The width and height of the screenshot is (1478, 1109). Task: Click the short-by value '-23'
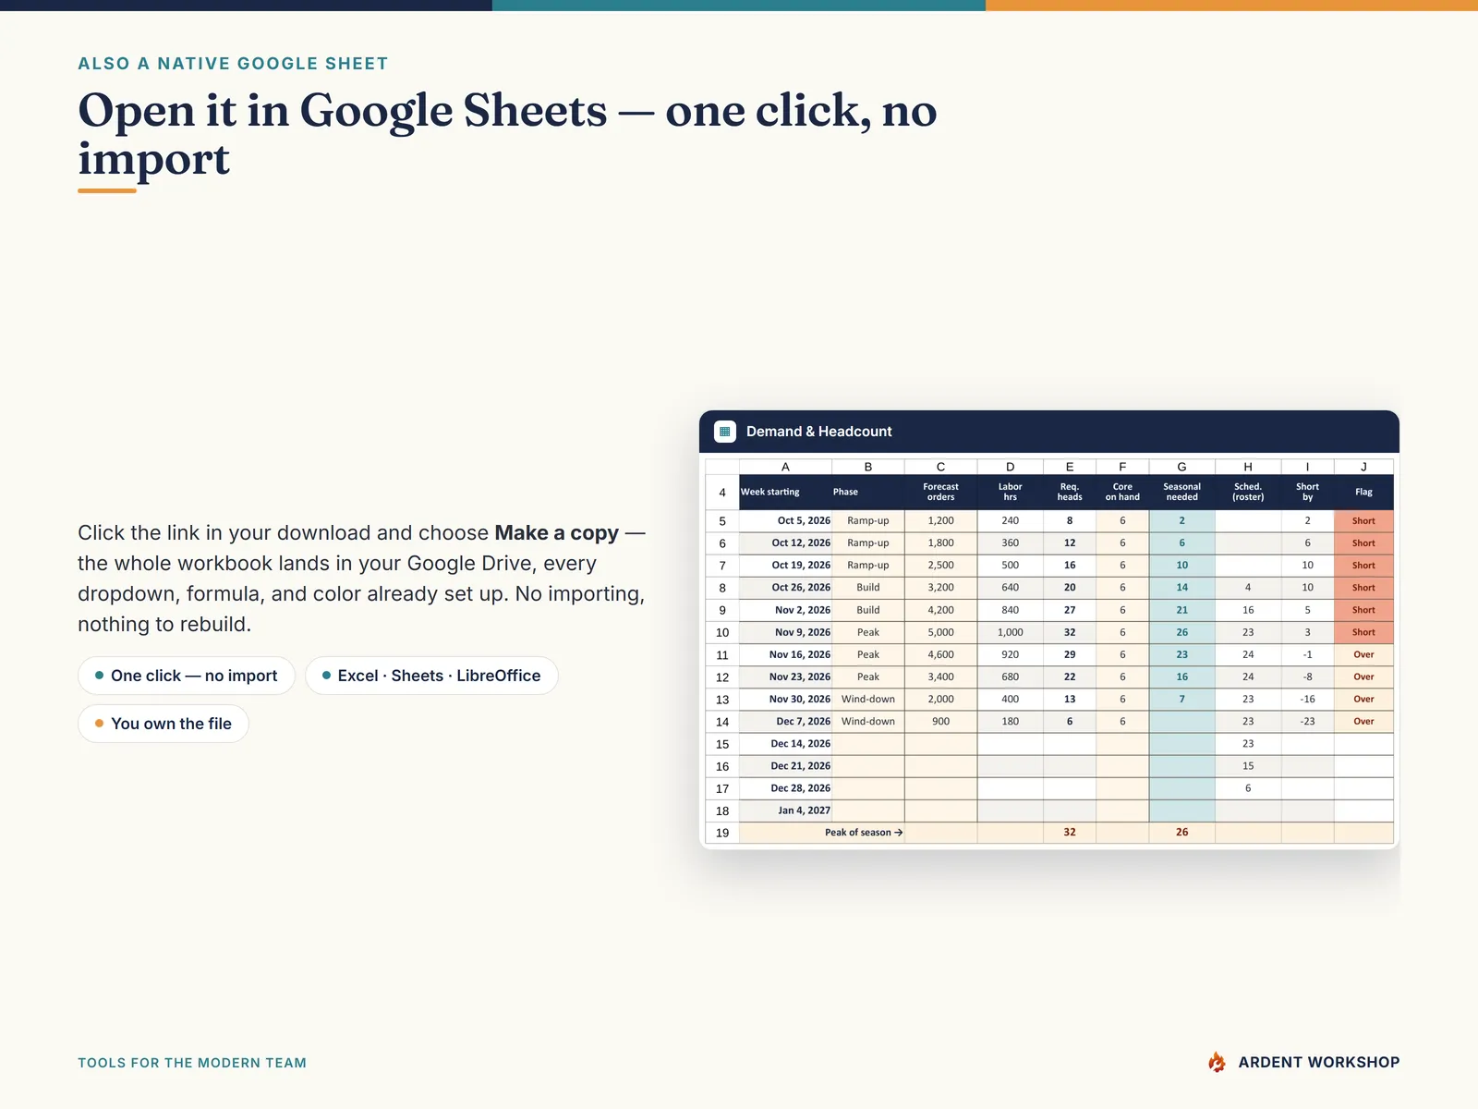[1307, 721]
